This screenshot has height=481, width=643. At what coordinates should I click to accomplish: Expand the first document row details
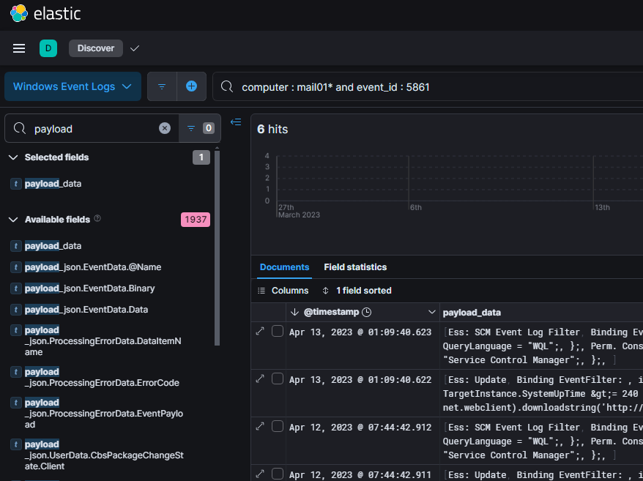click(x=260, y=332)
